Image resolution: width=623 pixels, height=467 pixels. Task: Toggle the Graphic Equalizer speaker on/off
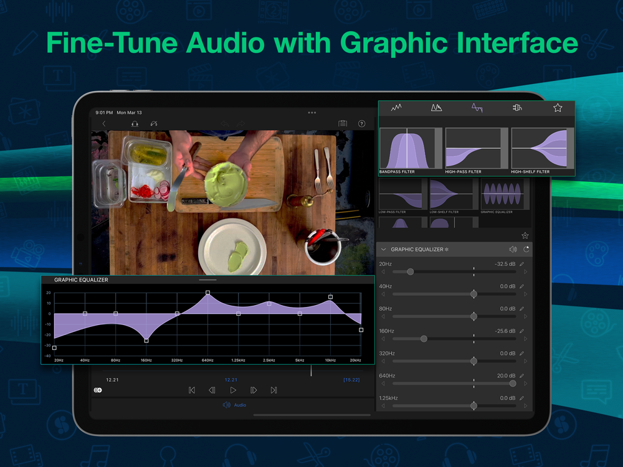513,250
